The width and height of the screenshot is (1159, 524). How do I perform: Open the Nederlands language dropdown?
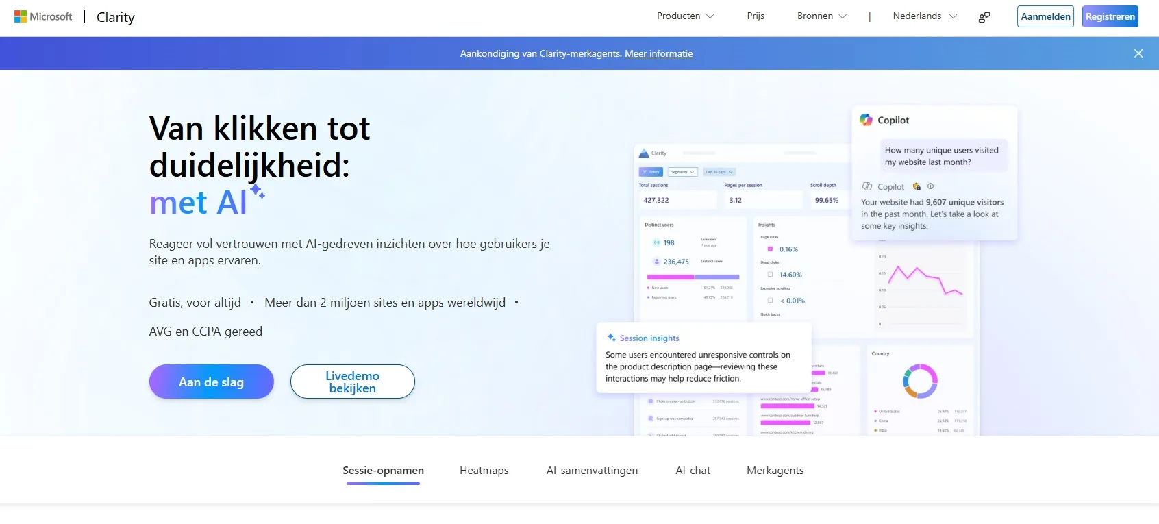pyautogui.click(x=925, y=16)
